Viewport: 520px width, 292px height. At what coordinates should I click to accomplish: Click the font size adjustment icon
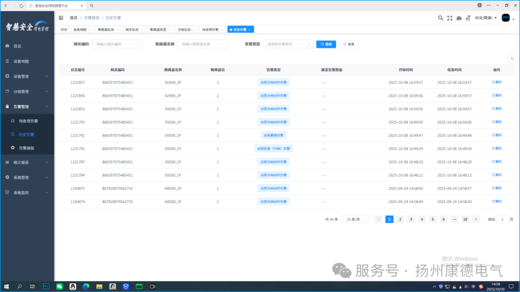tap(468, 17)
